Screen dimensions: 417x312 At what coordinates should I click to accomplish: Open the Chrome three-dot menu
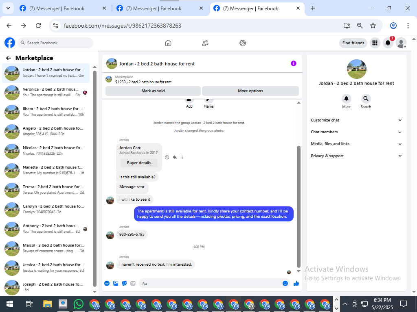pos(408,26)
